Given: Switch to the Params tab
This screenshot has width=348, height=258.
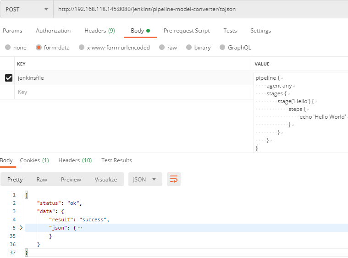Looking at the screenshot, I should [12, 31].
